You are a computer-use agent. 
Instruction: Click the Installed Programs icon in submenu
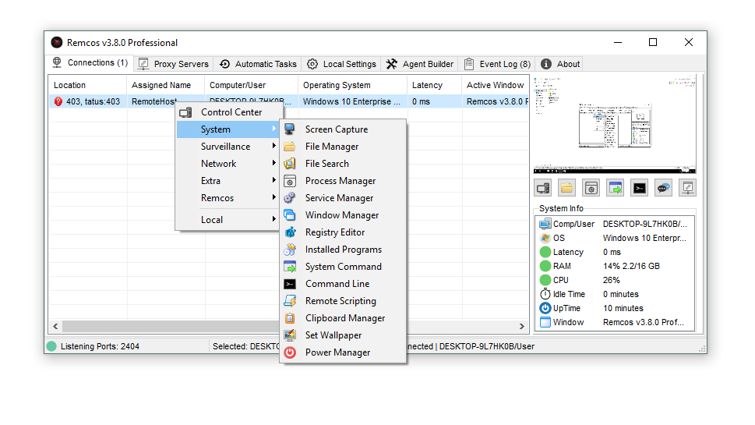[x=290, y=250]
